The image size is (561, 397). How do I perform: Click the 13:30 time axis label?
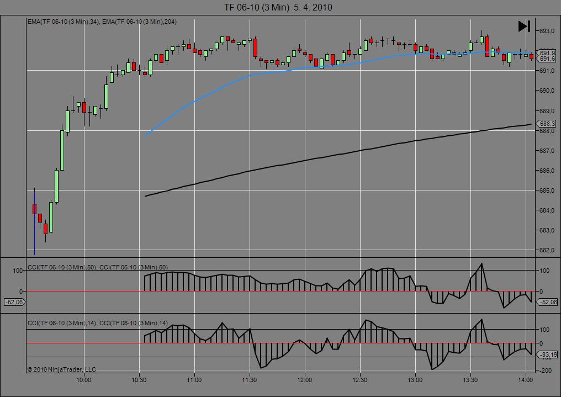pyautogui.click(x=470, y=380)
